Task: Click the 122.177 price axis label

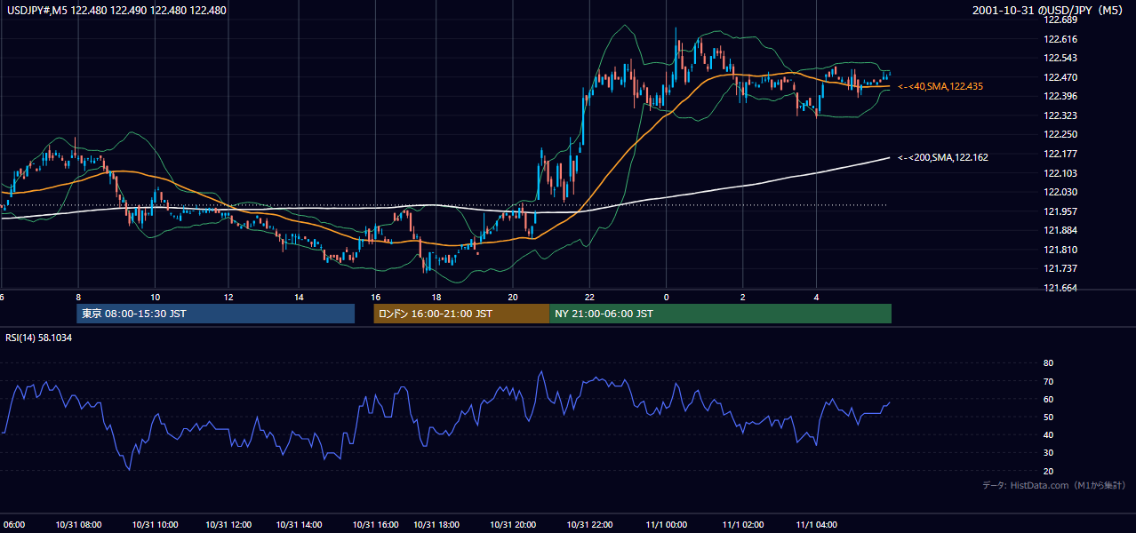Action: point(1061,154)
